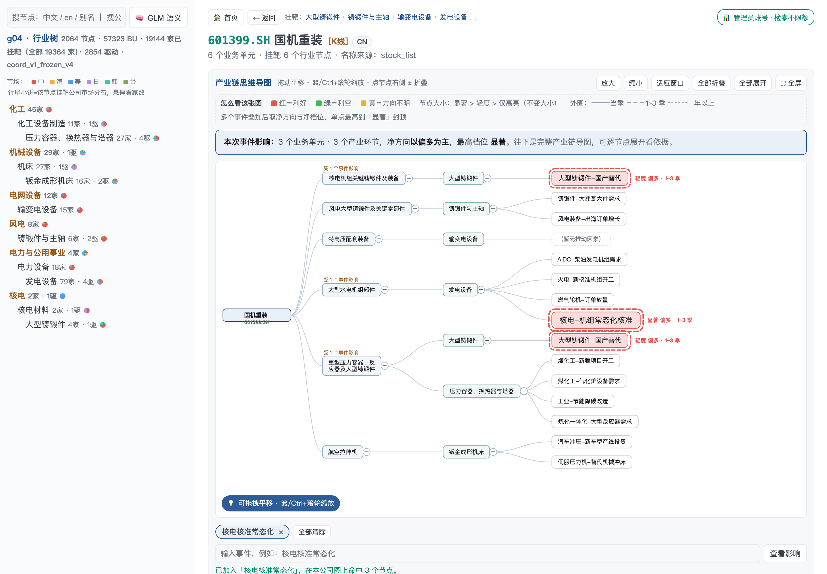
Task: Open the [K线] chart link
Action: click(x=338, y=41)
